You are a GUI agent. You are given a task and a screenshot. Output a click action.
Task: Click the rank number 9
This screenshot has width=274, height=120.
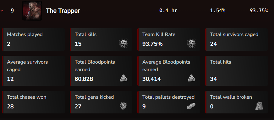12,11
